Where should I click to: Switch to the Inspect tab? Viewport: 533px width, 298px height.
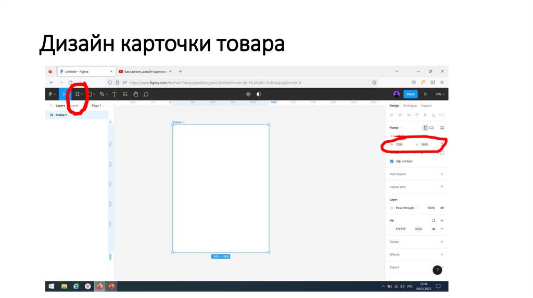pyautogui.click(x=426, y=105)
